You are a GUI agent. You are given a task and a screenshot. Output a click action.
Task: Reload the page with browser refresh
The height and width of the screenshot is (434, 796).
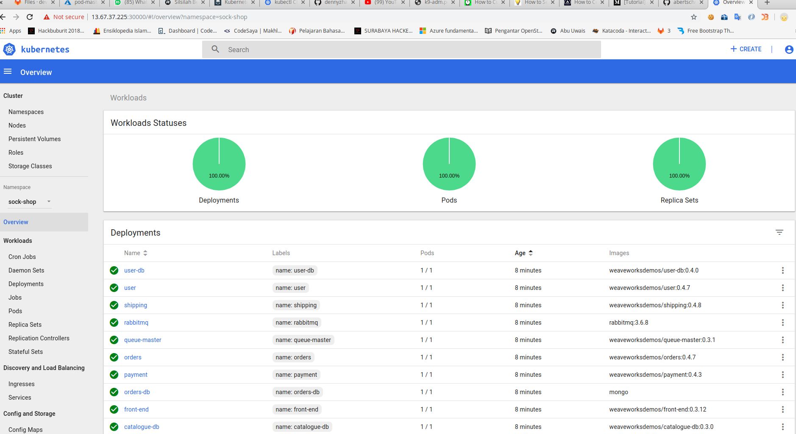coord(30,17)
